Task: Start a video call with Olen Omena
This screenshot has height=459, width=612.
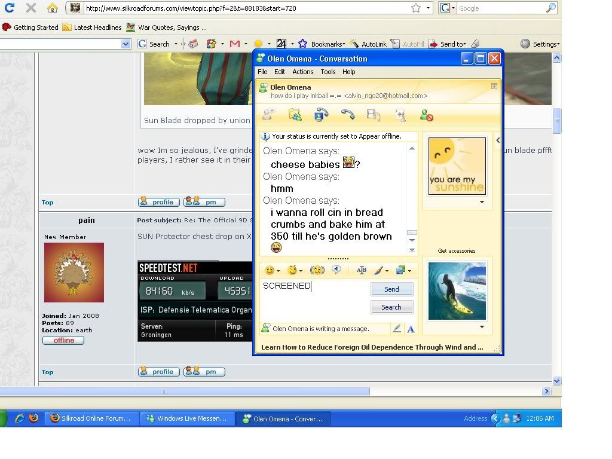Action: [321, 115]
